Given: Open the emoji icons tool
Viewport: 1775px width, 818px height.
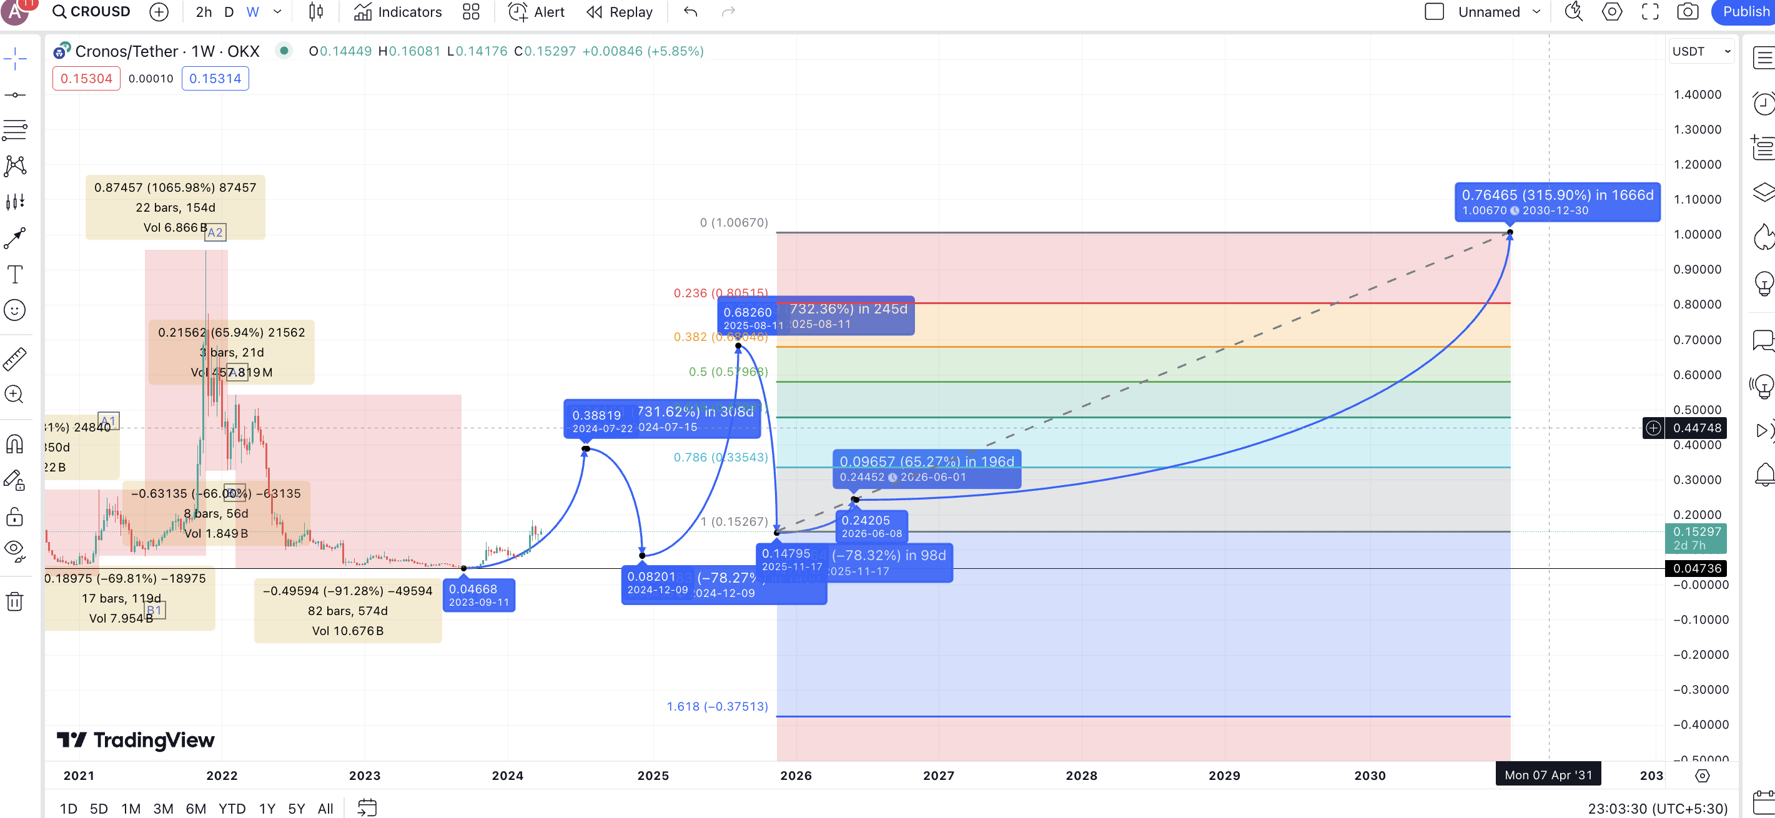Looking at the screenshot, I should 14,310.
